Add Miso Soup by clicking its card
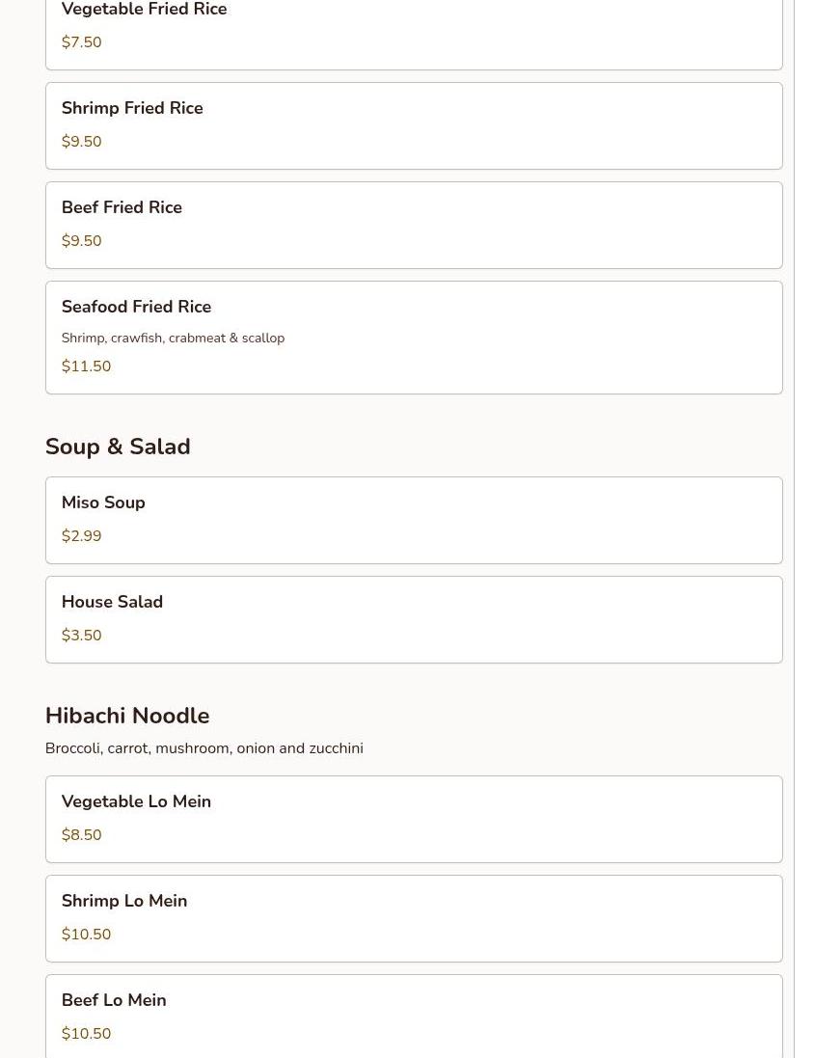This screenshot has width=814, height=1058. tap(413, 520)
